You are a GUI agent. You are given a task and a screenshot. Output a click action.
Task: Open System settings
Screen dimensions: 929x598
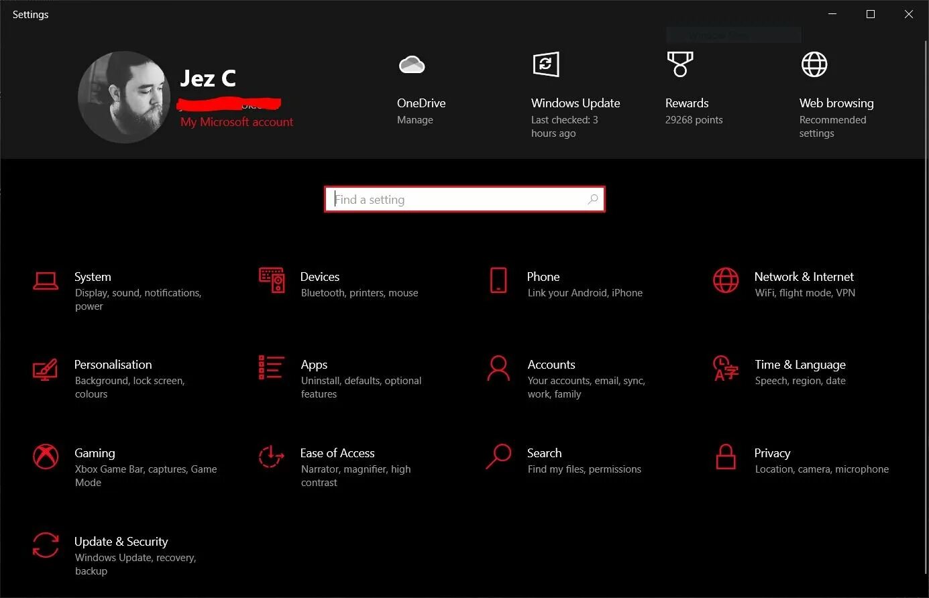pos(92,276)
